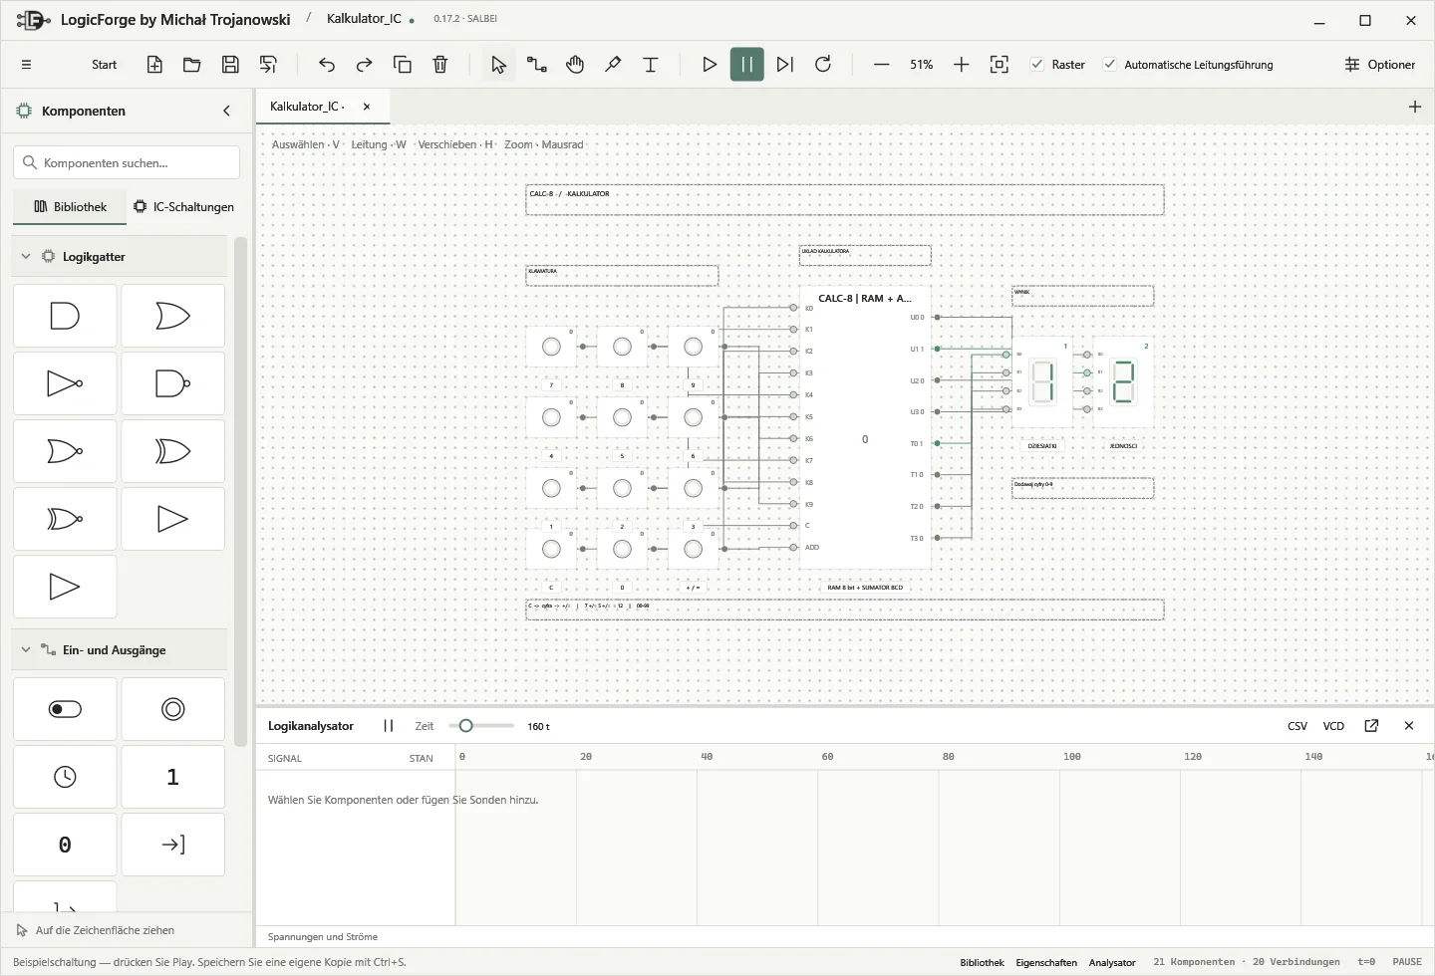
Task: Focus the Komponenten suchen search field
Action: click(127, 162)
